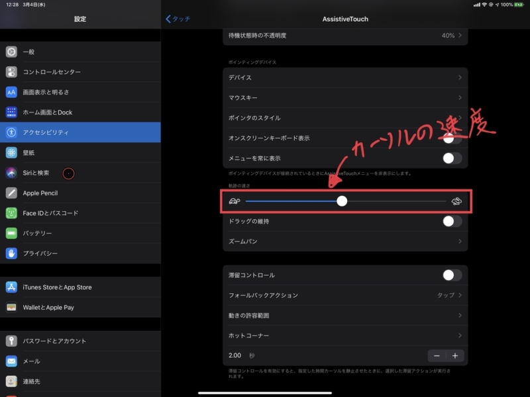Click the コントロールセンター icon
This screenshot has height=397, width=530.
[x=11, y=72]
